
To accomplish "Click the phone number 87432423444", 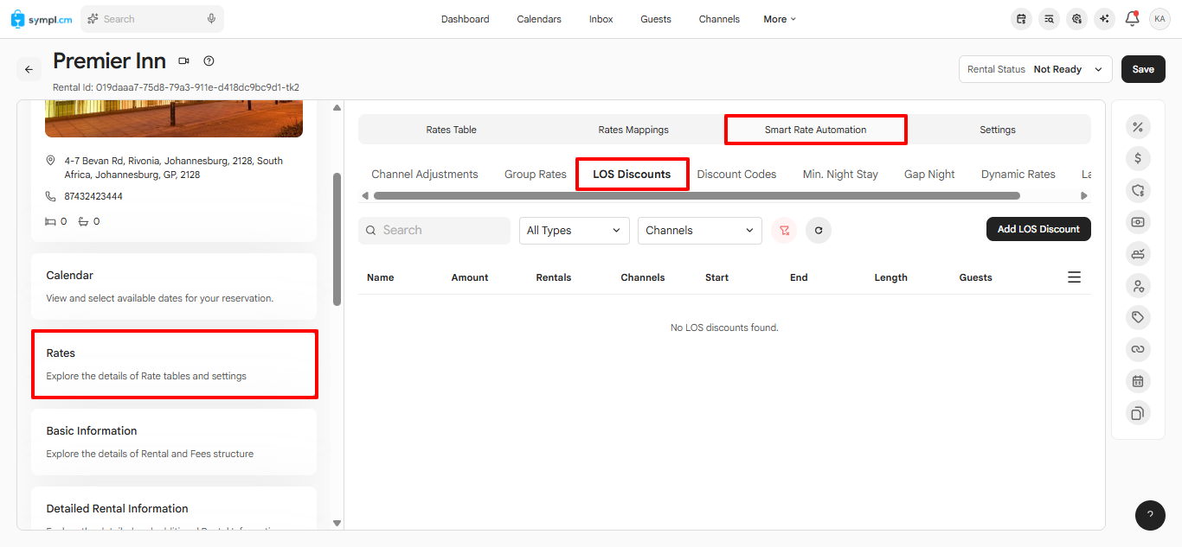I will pos(93,196).
